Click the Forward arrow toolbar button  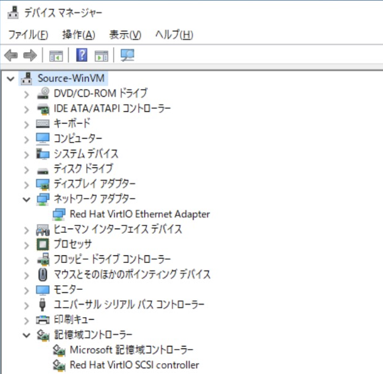30,56
